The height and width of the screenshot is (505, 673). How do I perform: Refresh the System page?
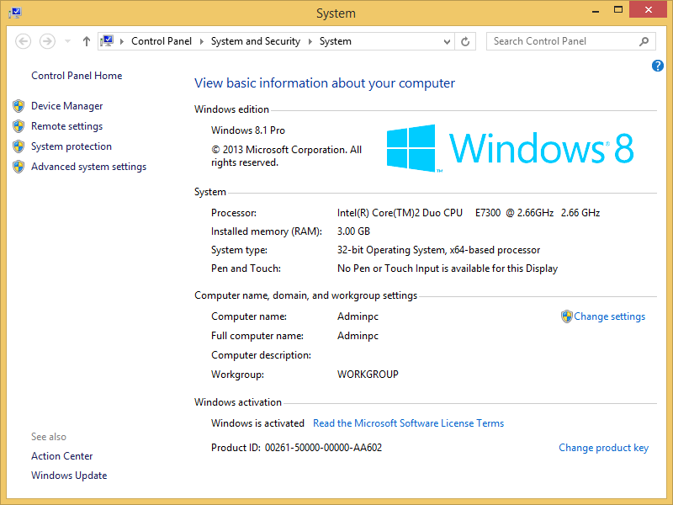coord(465,41)
